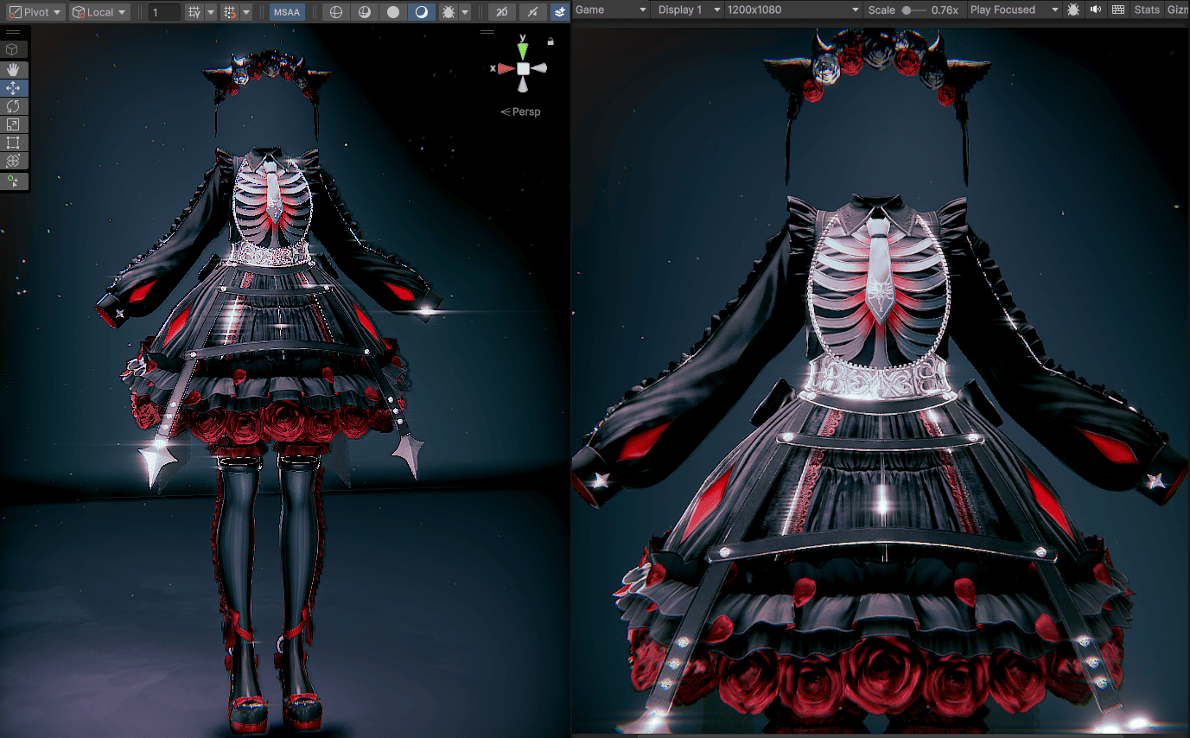Select the Scale tool
Image resolution: width=1190 pixels, height=738 pixels.
pyautogui.click(x=14, y=124)
